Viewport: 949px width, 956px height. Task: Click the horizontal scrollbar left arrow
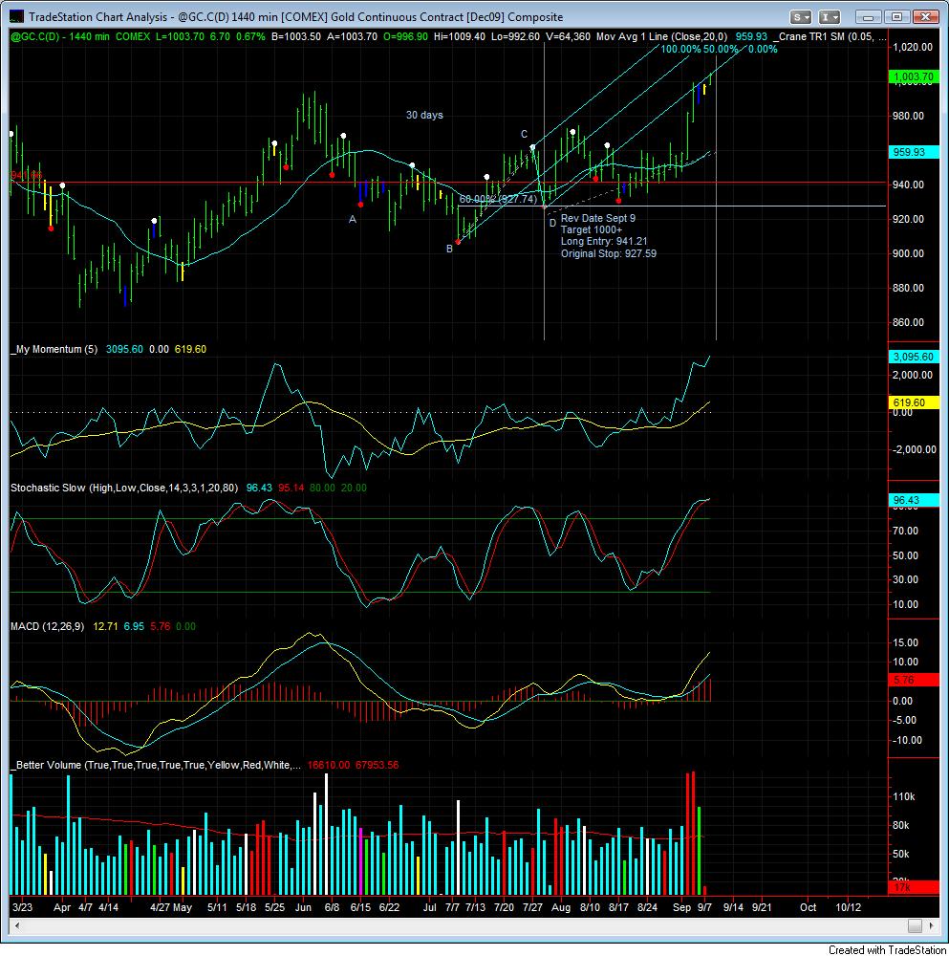pos(17,925)
